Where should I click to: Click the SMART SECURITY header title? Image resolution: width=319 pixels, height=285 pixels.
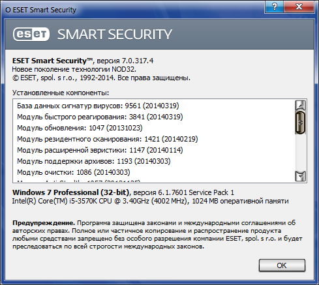pos(115,35)
